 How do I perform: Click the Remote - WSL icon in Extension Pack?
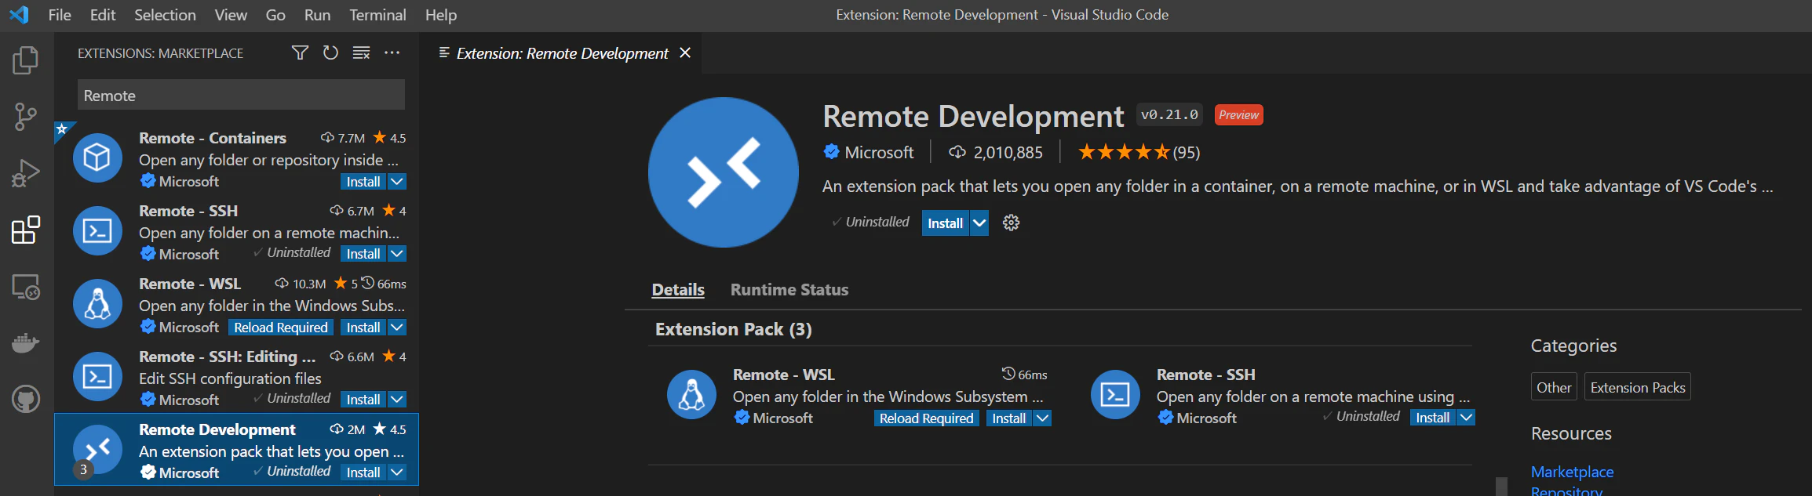(x=691, y=394)
